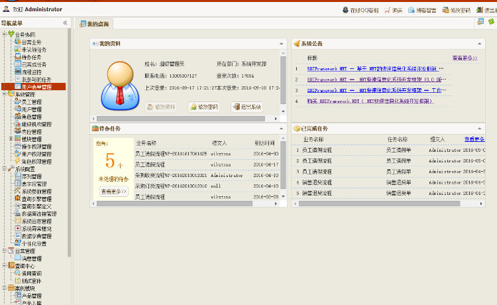
Task: Click 查看更多>> button under 未处理的待办
Action: pos(114,192)
